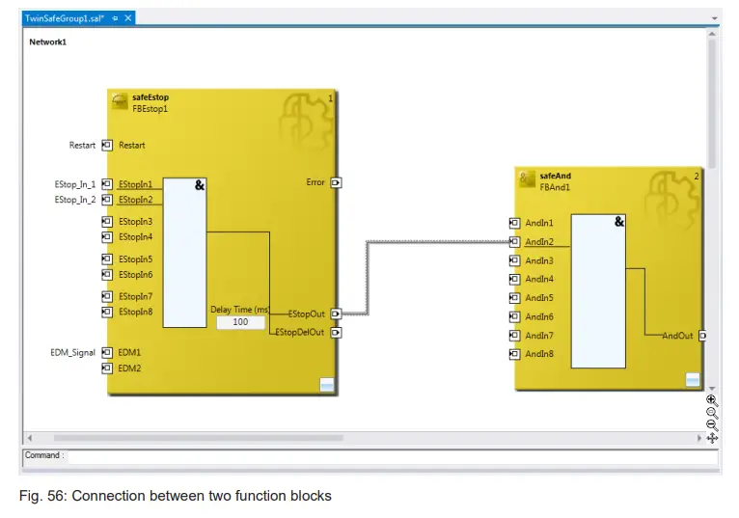Image resolution: width=739 pixels, height=518 pixels.
Task: Click the AndIn8 input port
Action: pyautogui.click(x=514, y=353)
